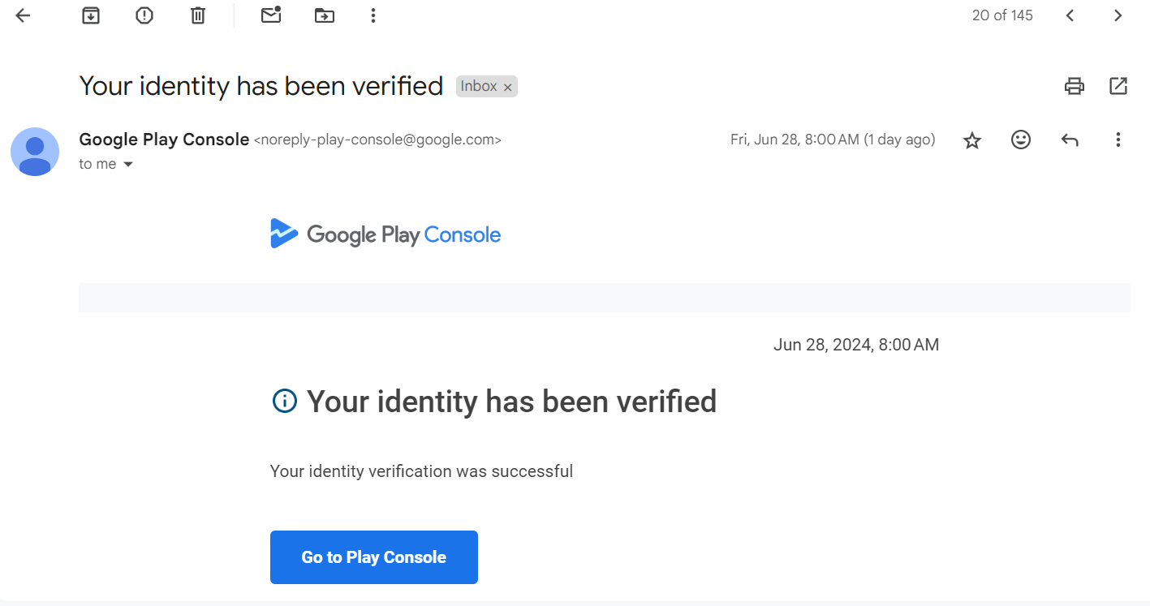Print this email
1150x606 pixels.
click(x=1075, y=86)
